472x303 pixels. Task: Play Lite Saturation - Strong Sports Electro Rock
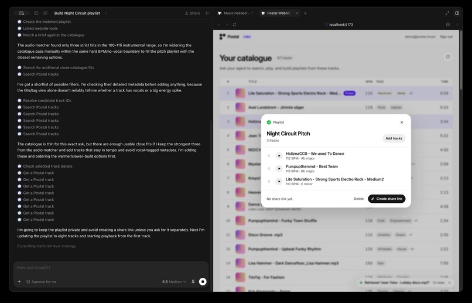pos(279,181)
